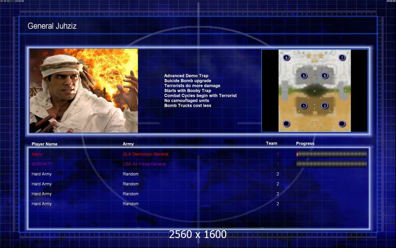Click the Progress column header

coord(305,143)
